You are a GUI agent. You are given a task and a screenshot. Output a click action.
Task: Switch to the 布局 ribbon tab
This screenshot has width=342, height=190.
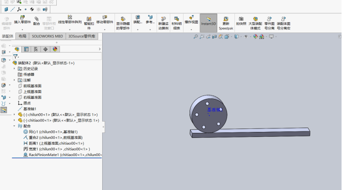22,36
